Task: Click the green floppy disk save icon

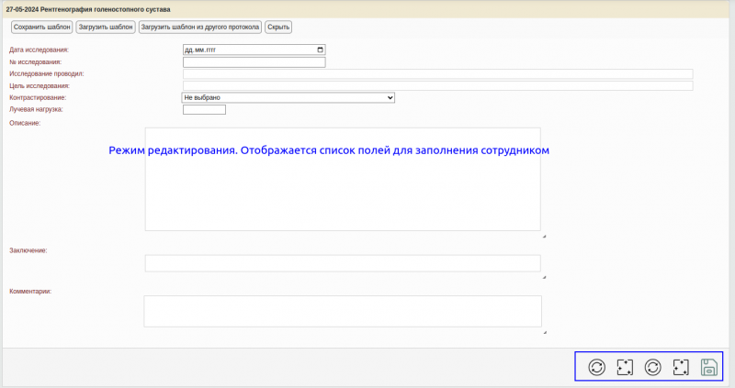Action: tap(708, 367)
